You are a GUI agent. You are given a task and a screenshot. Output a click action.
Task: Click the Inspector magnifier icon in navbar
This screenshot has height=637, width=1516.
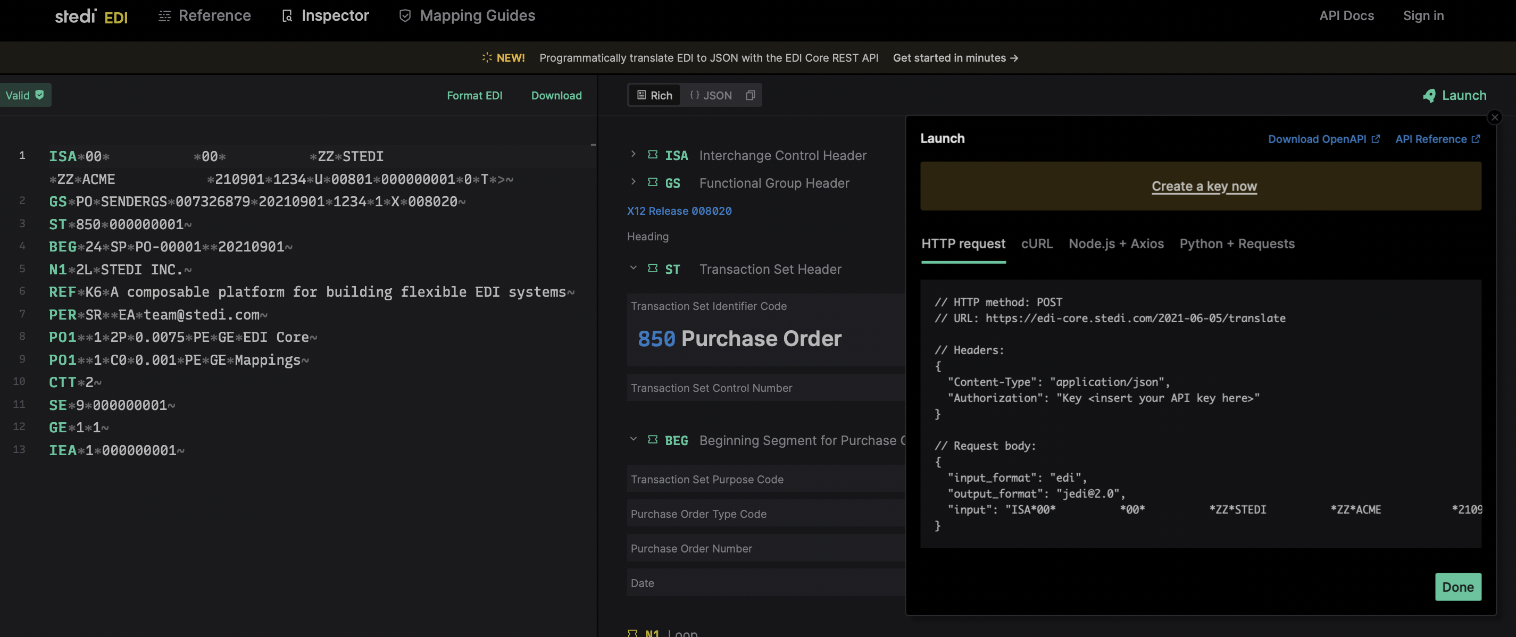(x=287, y=16)
